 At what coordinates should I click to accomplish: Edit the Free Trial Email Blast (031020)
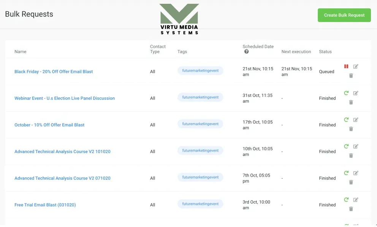tap(356, 199)
